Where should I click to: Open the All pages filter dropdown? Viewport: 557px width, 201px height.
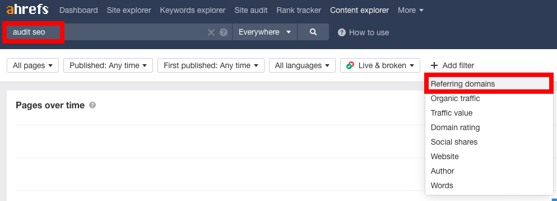point(33,65)
